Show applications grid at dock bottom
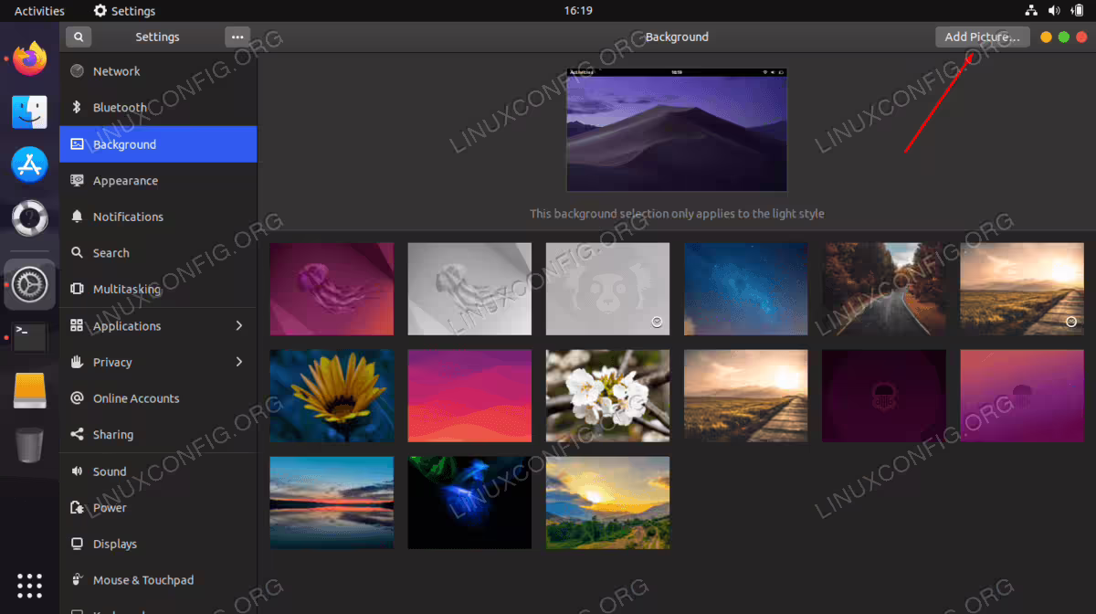 click(x=29, y=586)
